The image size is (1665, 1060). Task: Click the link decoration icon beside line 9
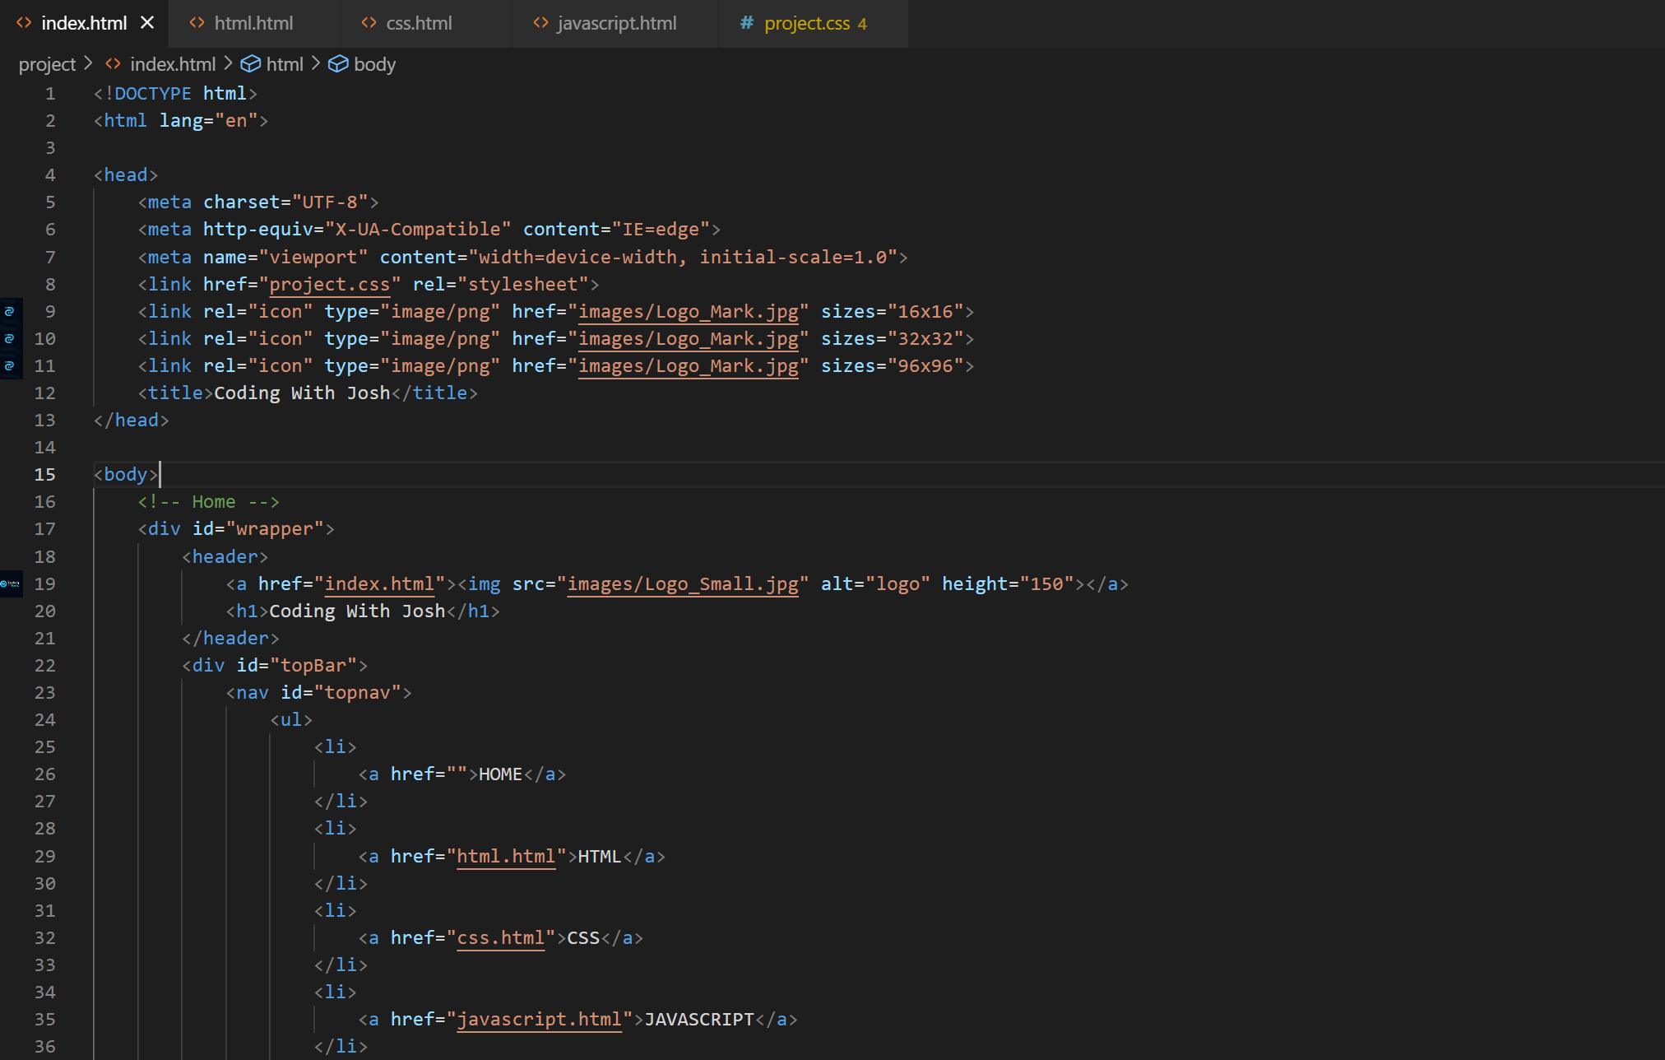tap(11, 311)
